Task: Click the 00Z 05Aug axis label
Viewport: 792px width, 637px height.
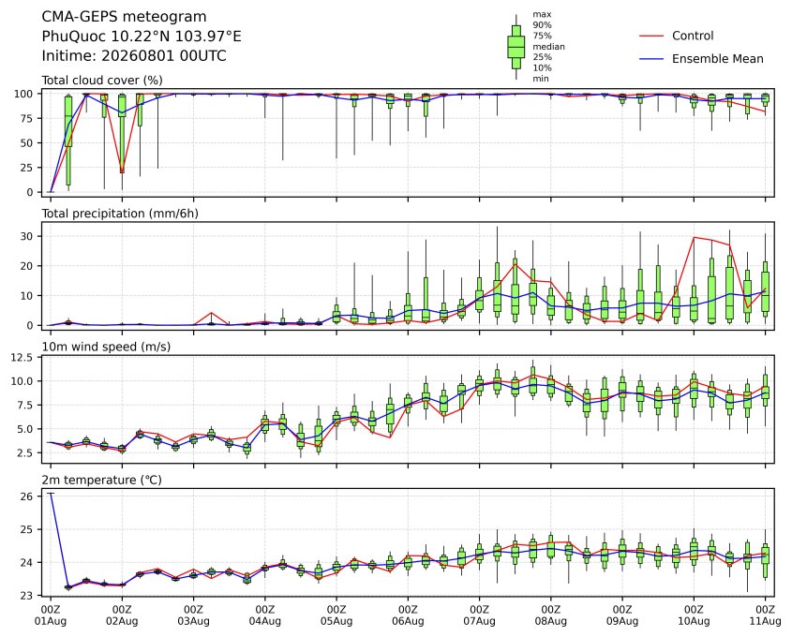Action: (x=336, y=615)
